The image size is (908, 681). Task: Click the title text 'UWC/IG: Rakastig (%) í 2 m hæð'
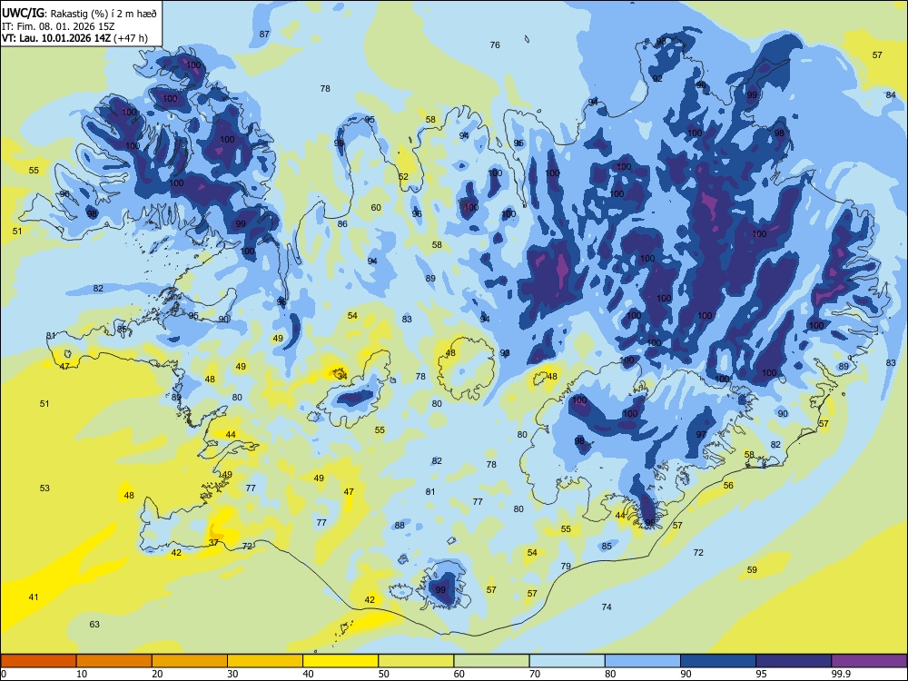click(x=79, y=12)
